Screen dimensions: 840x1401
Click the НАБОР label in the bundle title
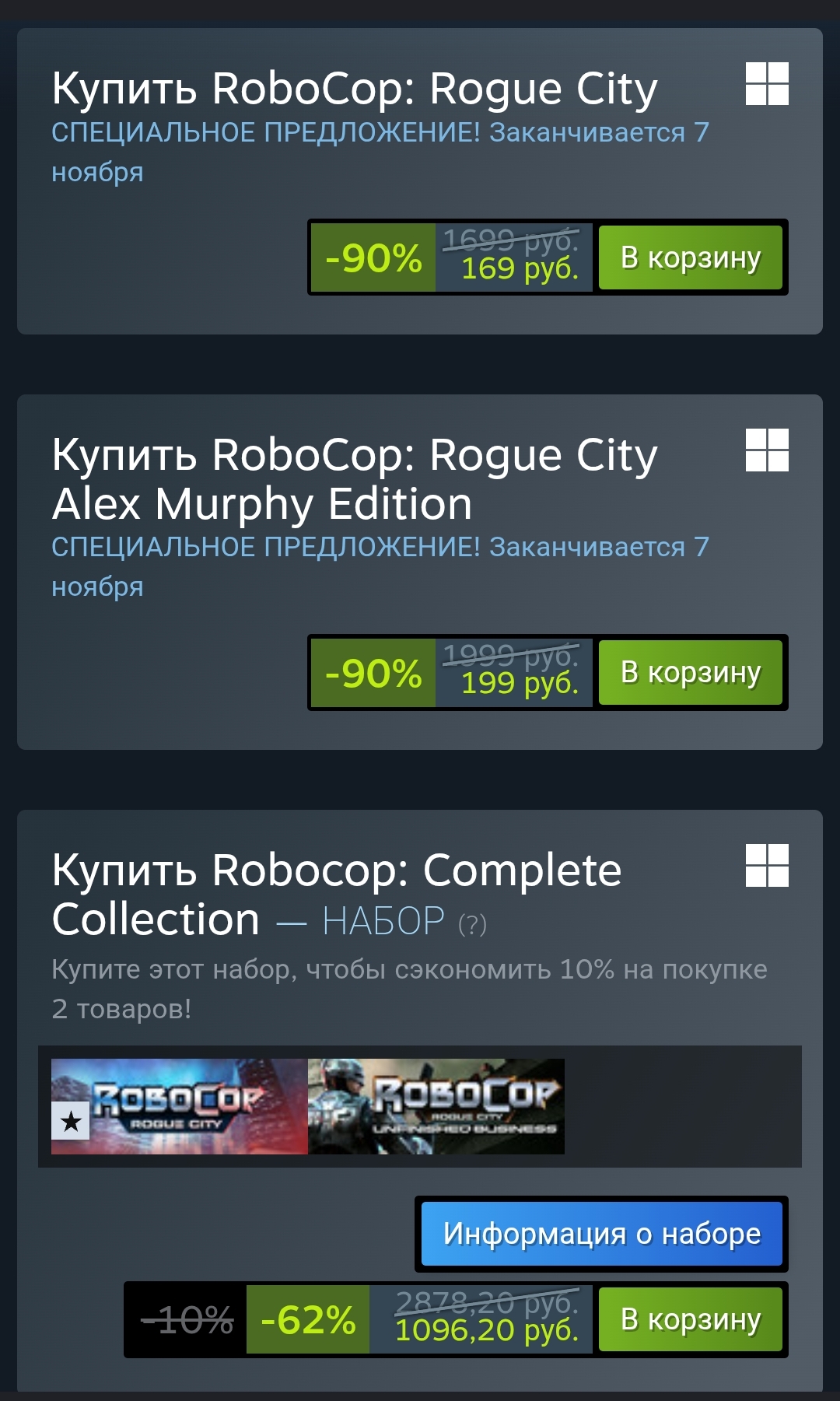[x=383, y=922]
